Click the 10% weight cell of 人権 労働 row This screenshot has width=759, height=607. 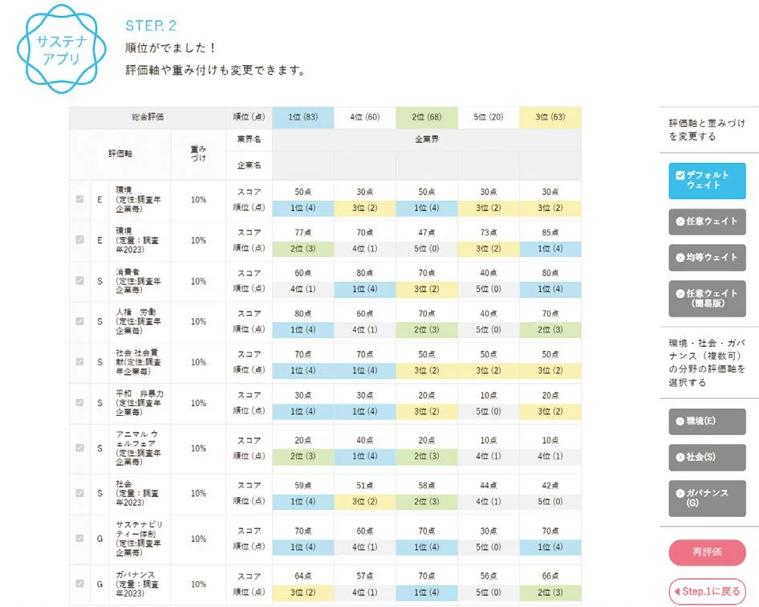(x=197, y=321)
